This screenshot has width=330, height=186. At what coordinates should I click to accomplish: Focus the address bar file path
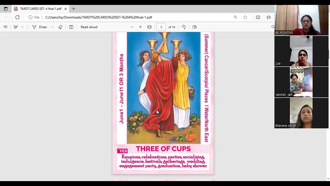coord(99,17)
